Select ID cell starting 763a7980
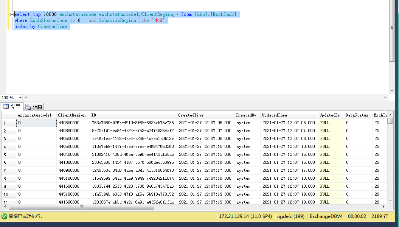The height and width of the screenshot is (227, 399). (x=134, y=123)
